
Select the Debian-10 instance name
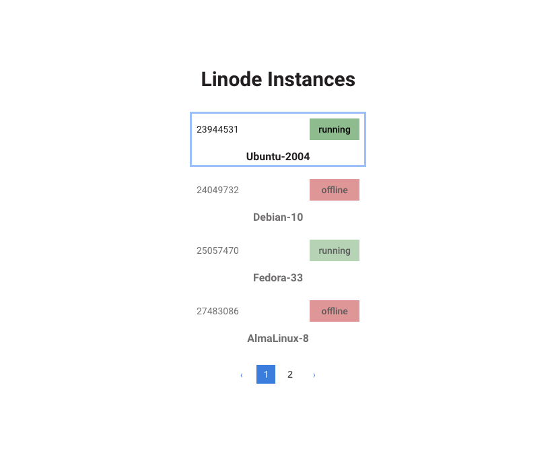278,217
